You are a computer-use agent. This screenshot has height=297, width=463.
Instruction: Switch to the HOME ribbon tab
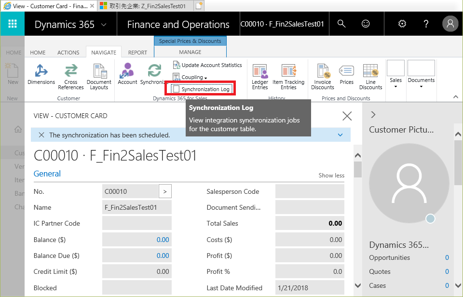(38, 53)
